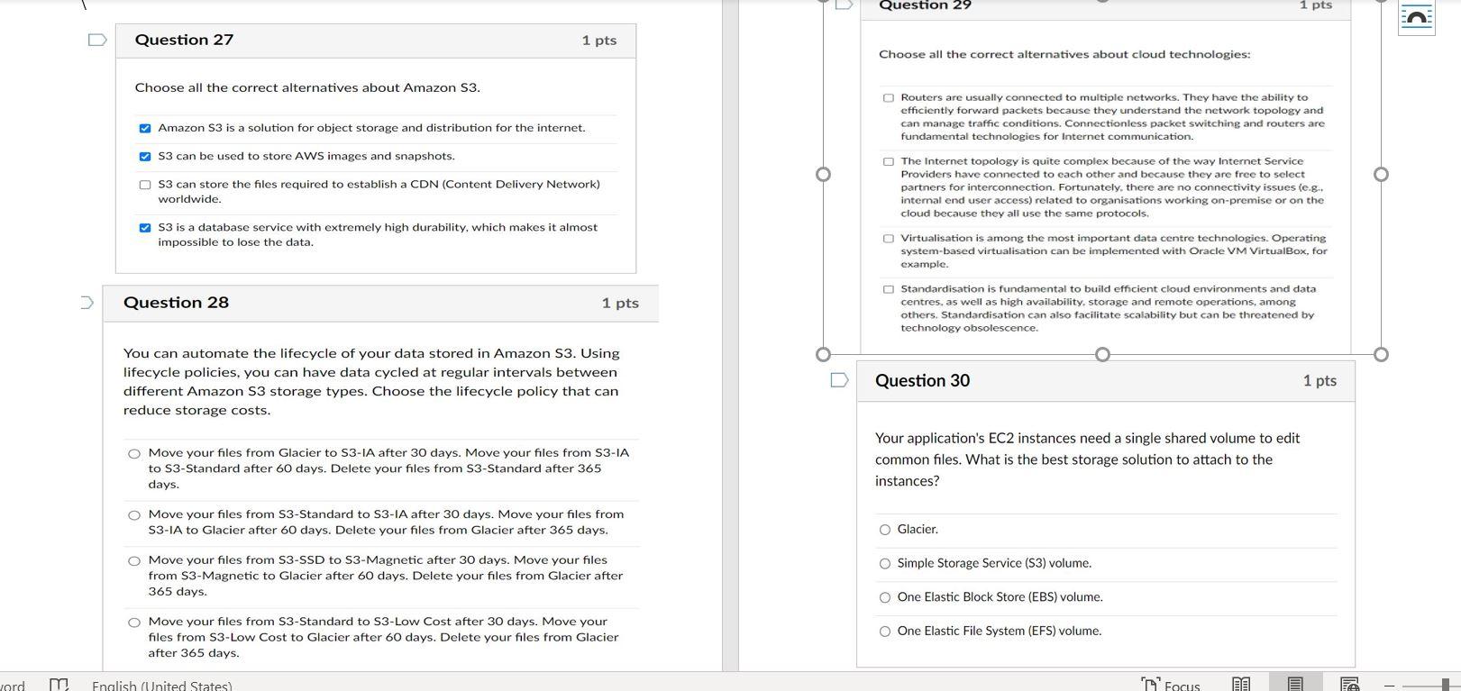Click the flag icon beside Question 27
The height and width of the screenshot is (691, 1461).
click(x=97, y=40)
